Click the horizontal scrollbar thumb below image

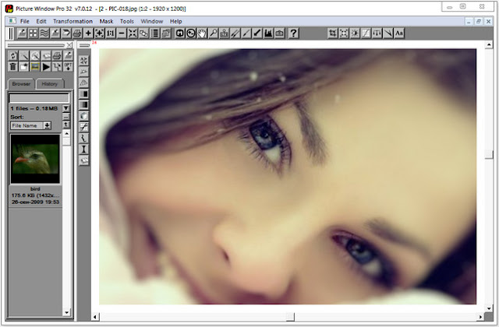290,317
